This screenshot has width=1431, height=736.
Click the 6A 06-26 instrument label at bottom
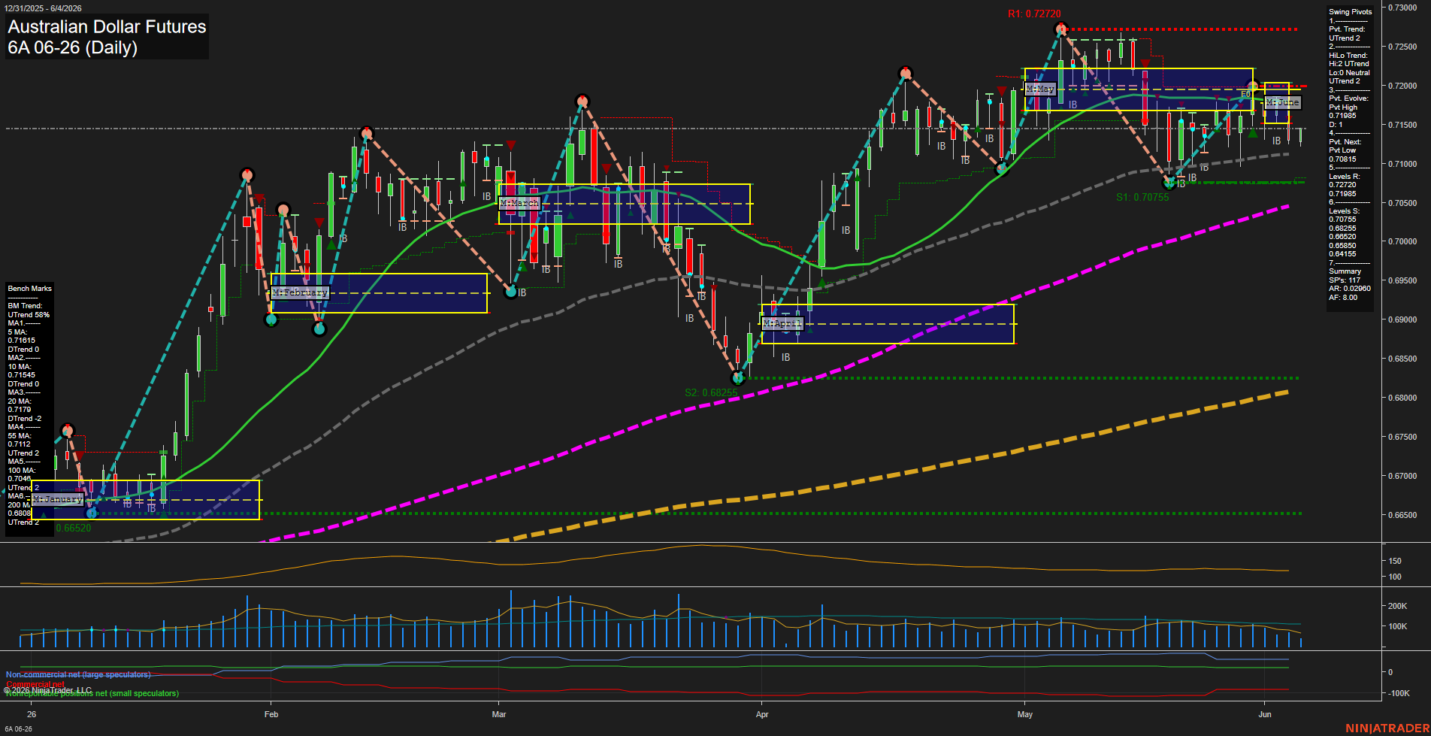18,729
